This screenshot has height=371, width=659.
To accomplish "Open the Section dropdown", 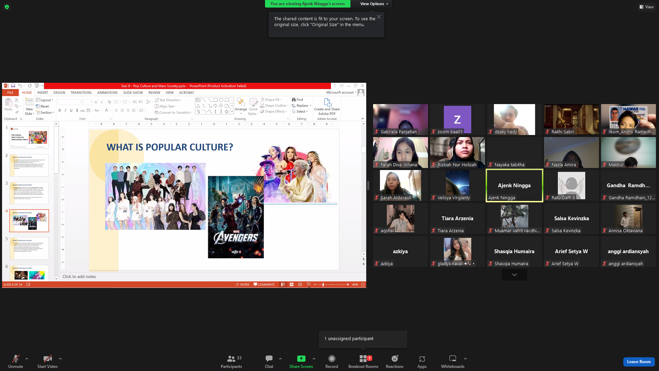I will [45, 113].
